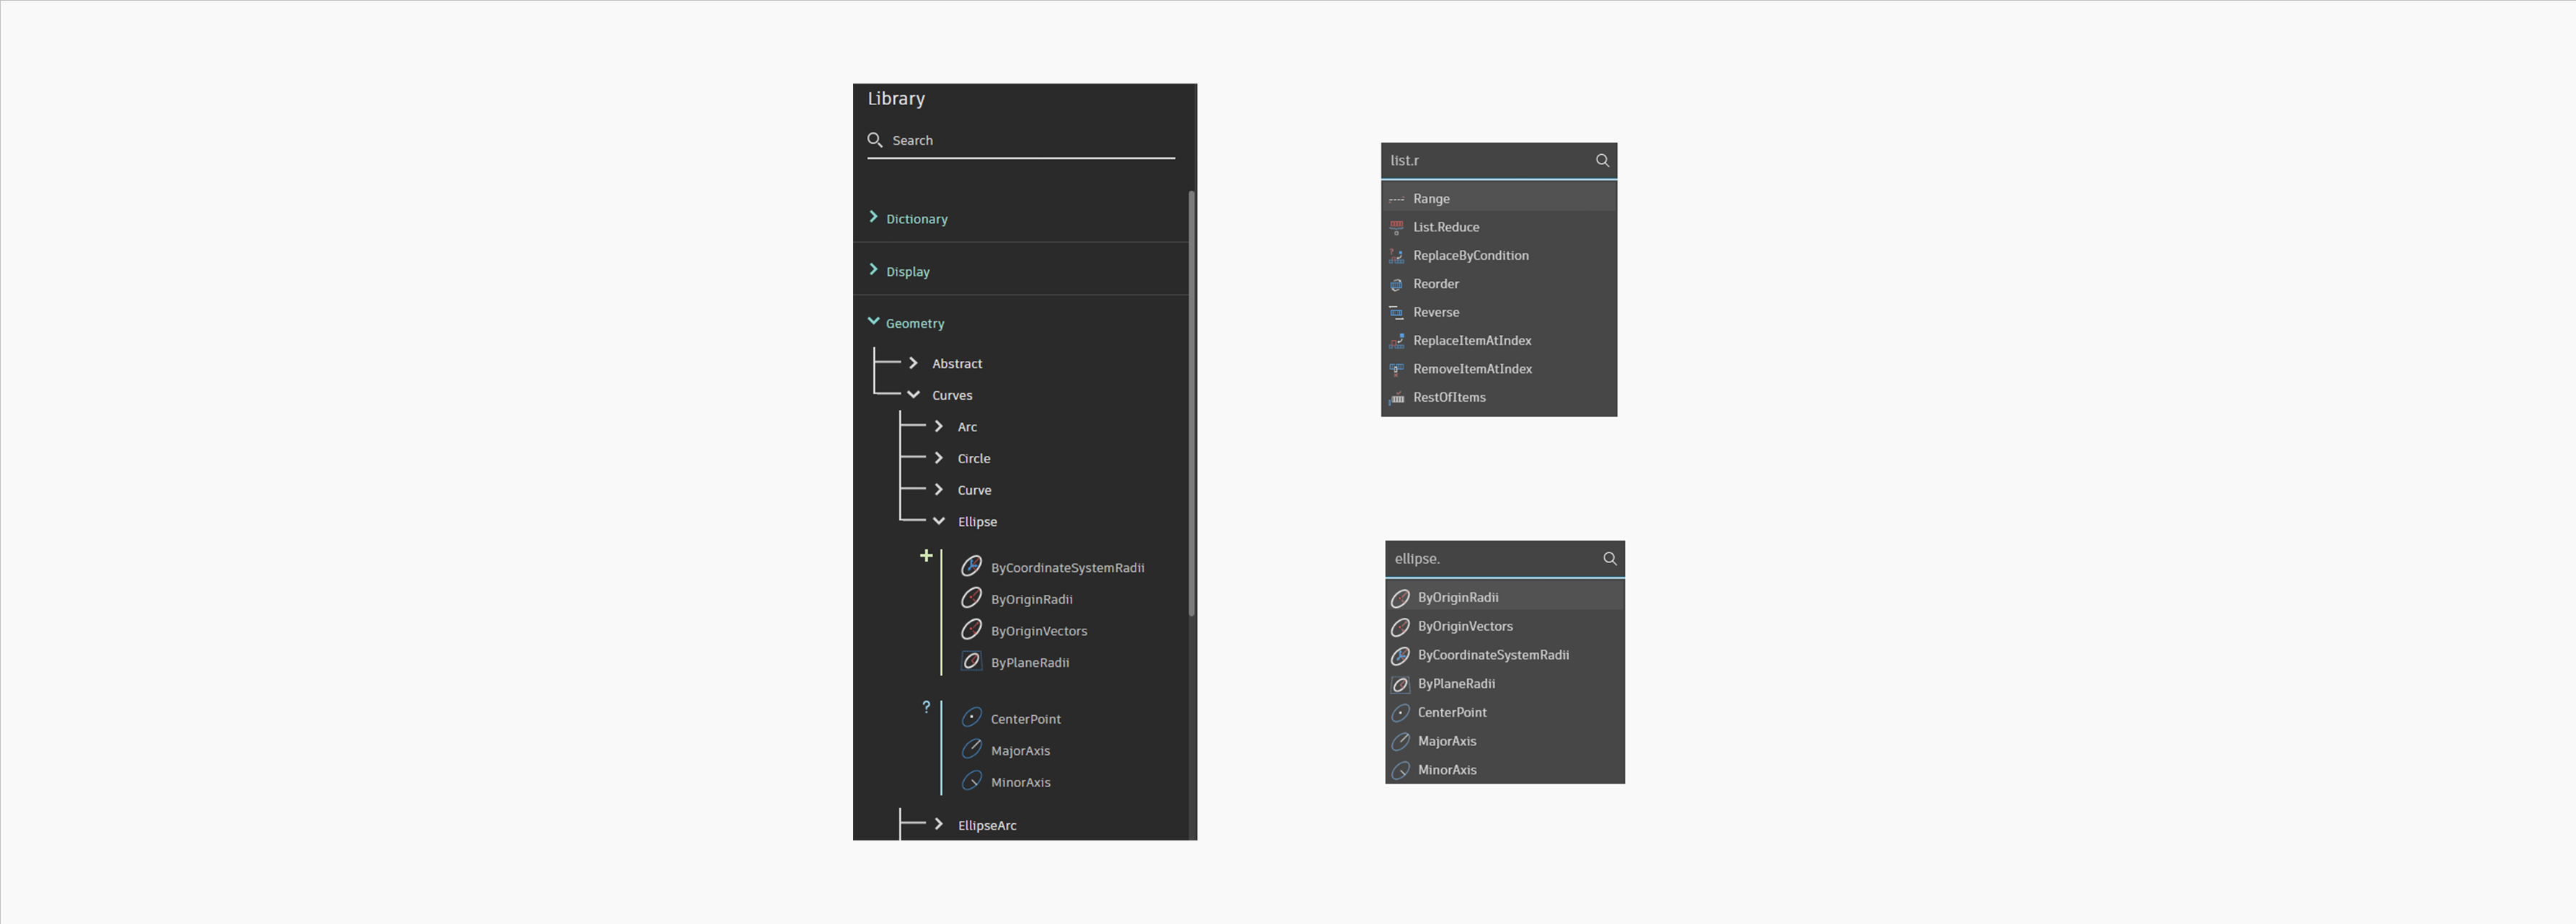This screenshot has width=2576, height=924.
Task: Click ByCoordinateSystemRadii node icon in Library
Action: pos(971,567)
